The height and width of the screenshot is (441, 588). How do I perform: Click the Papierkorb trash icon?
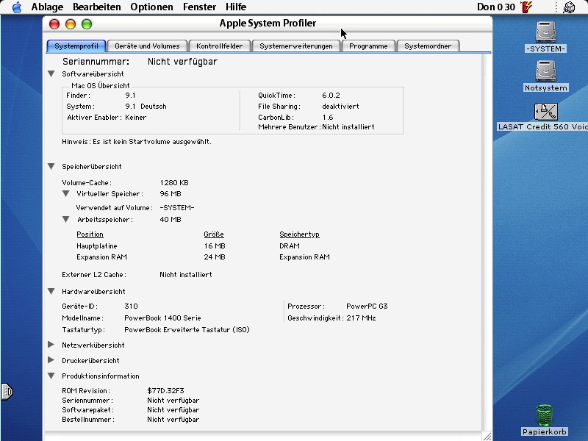544,415
